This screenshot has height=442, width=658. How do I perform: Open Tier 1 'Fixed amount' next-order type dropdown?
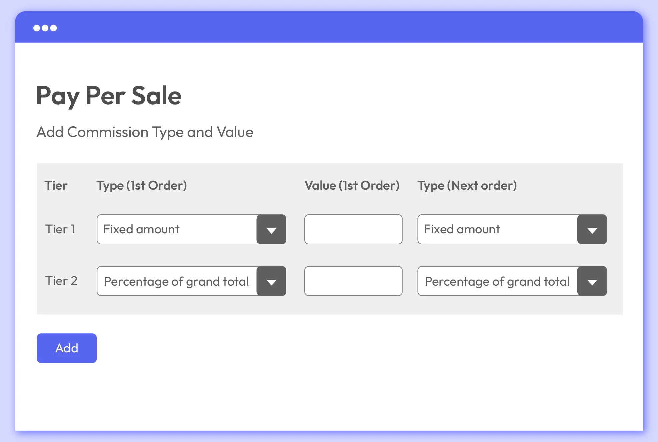point(497,229)
